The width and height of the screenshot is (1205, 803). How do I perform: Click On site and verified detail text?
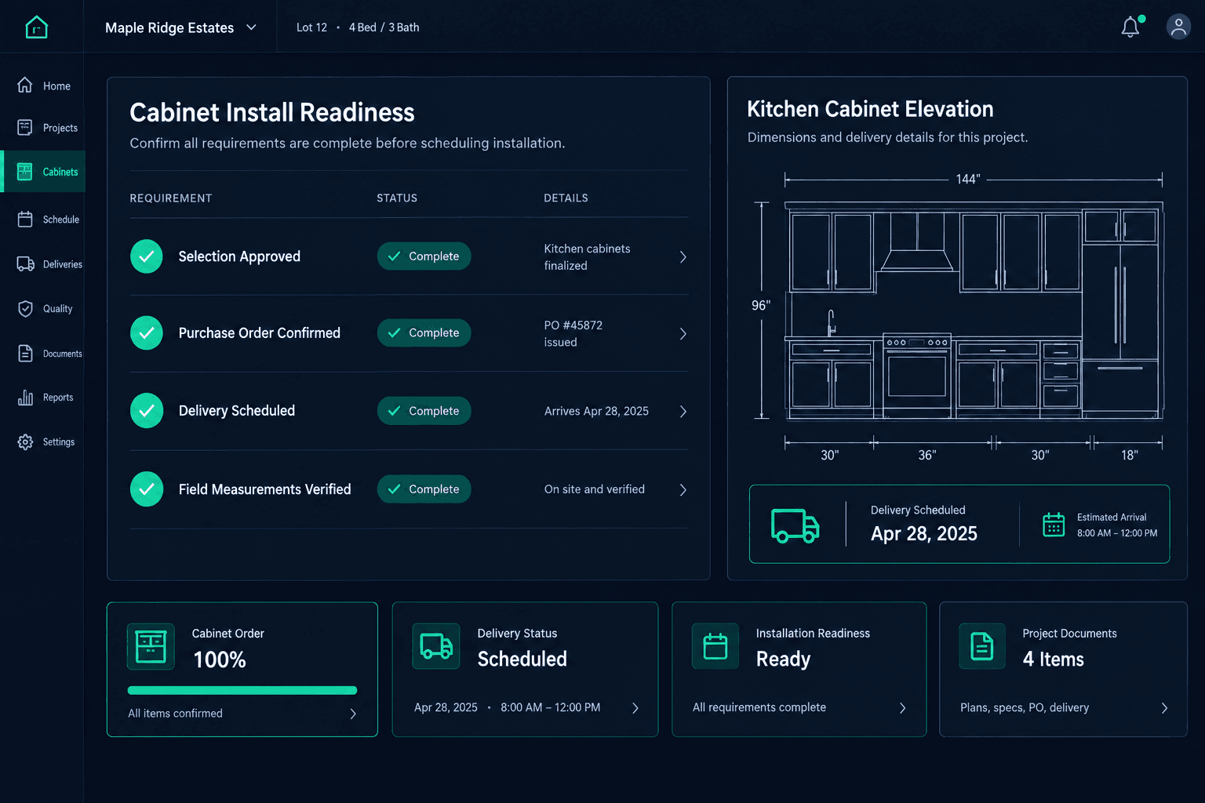(595, 489)
